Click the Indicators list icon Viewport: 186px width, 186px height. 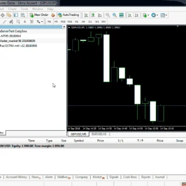(145, 15)
